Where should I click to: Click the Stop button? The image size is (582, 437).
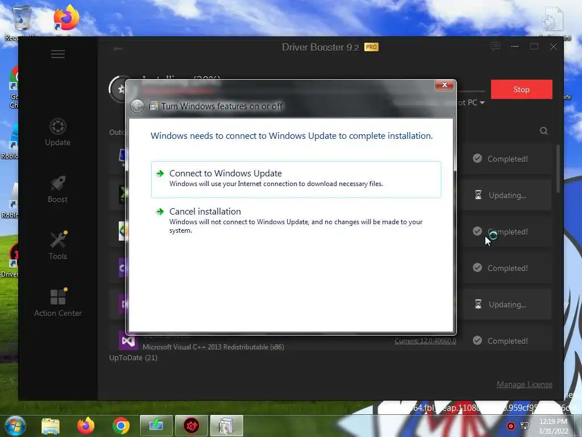click(x=522, y=89)
